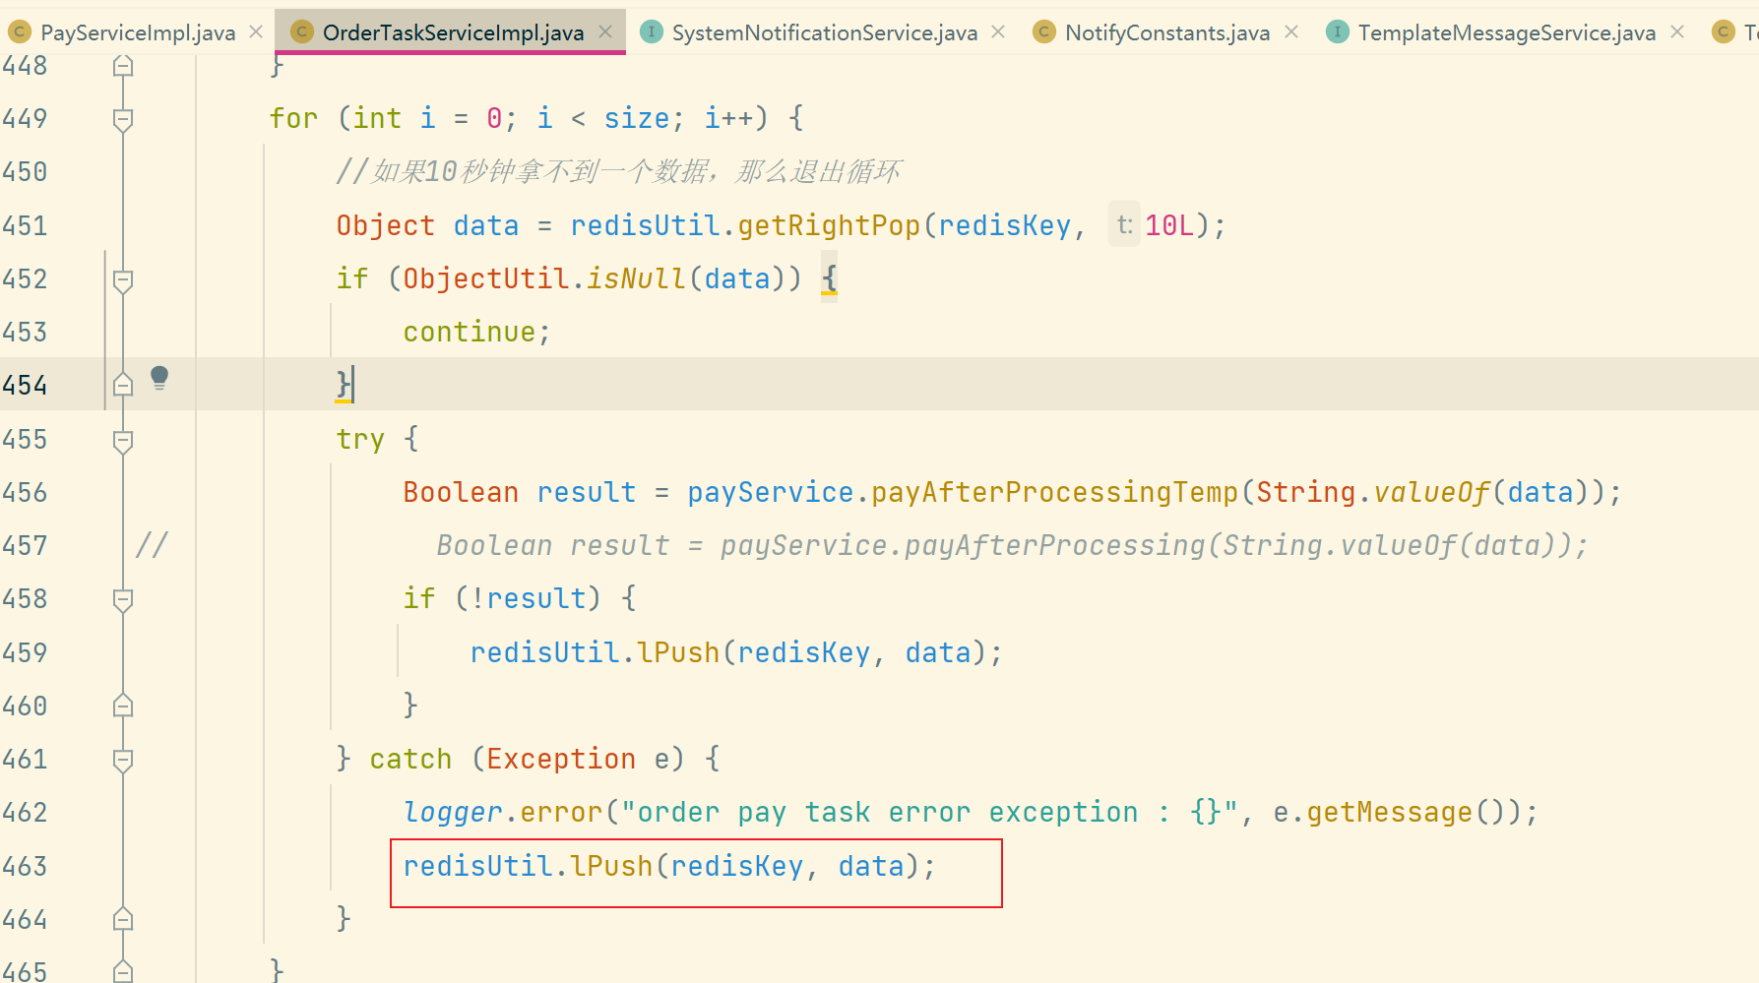Open NotifyConstants.java tab
Image resolution: width=1759 pixels, height=983 pixels.
point(1167,32)
